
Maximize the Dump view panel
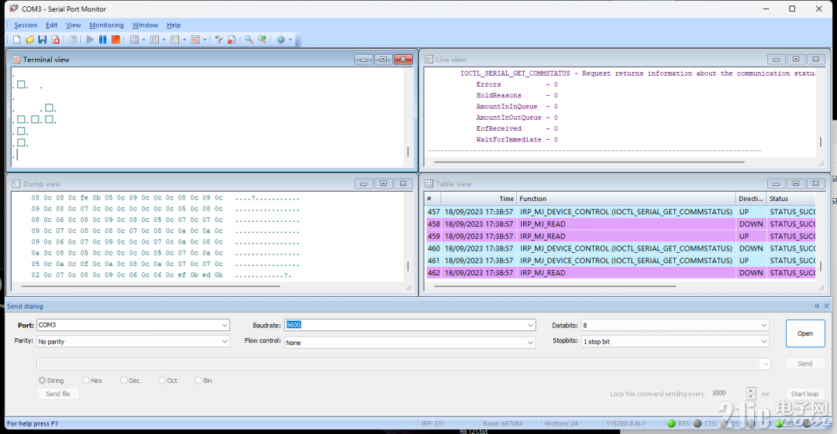coord(384,183)
